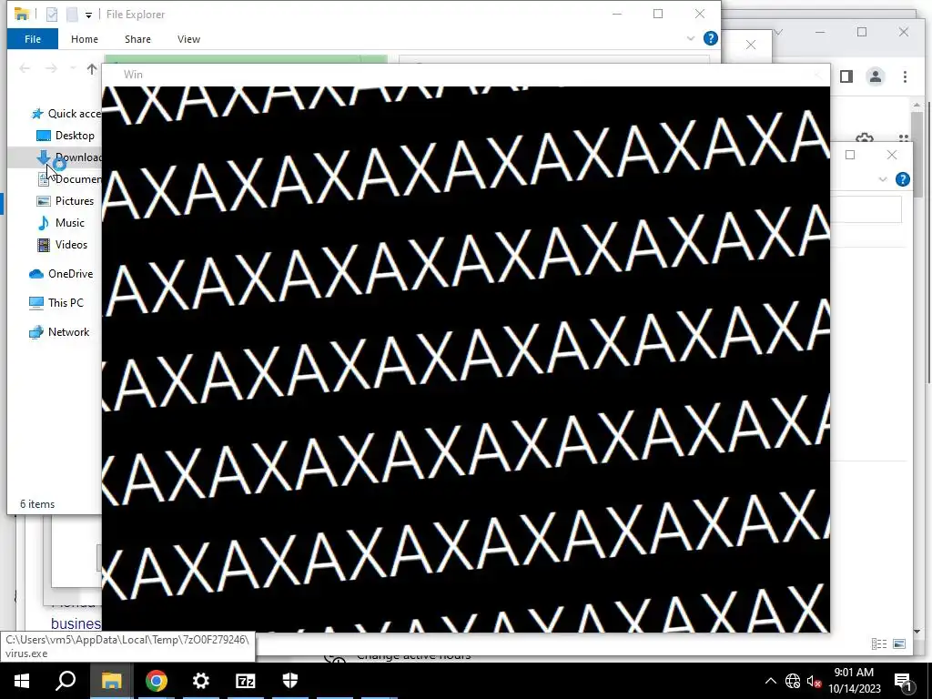Open the clock and date flyout
The height and width of the screenshot is (699, 932).
click(854, 681)
